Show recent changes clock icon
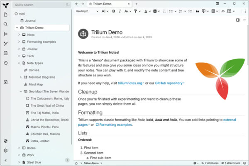Viewport: 249px width, 166px height. [5, 63]
